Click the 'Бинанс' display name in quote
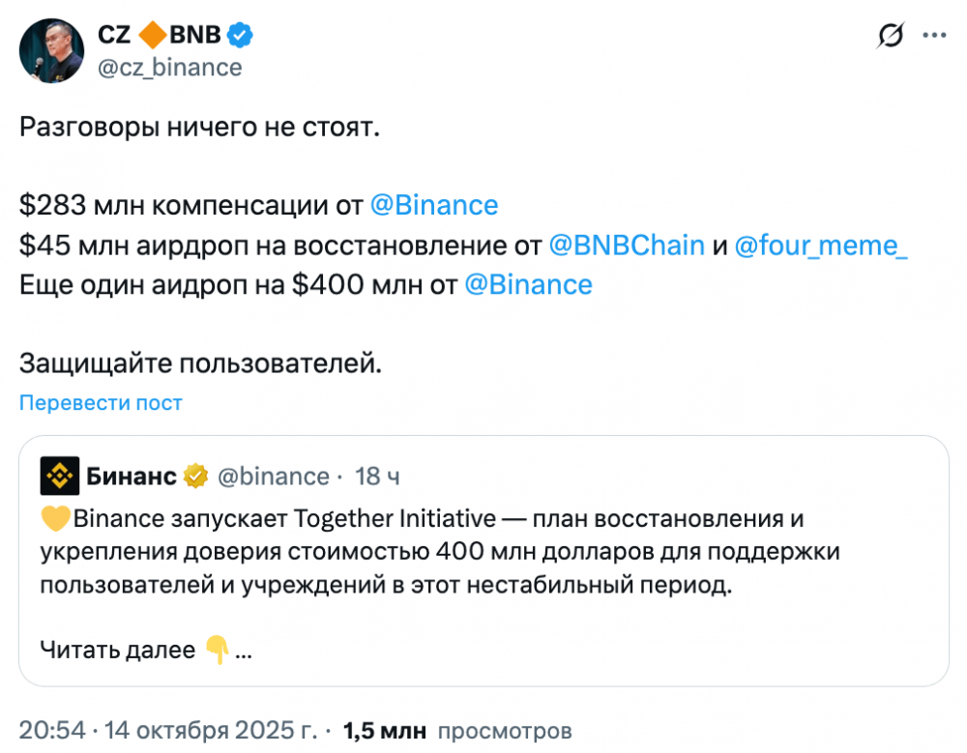This screenshot has height=753, width=967. 132,477
